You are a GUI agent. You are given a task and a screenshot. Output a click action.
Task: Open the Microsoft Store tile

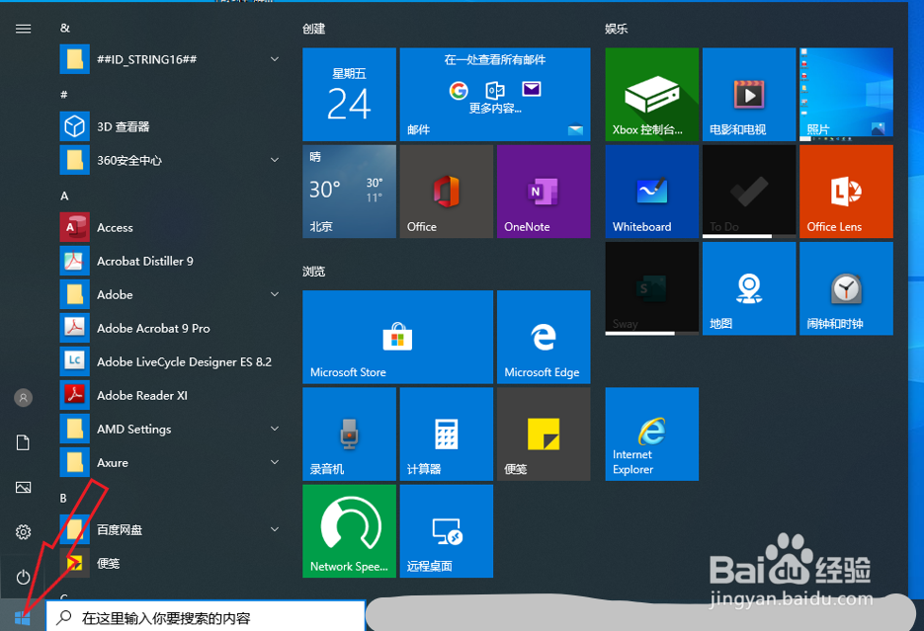397,337
